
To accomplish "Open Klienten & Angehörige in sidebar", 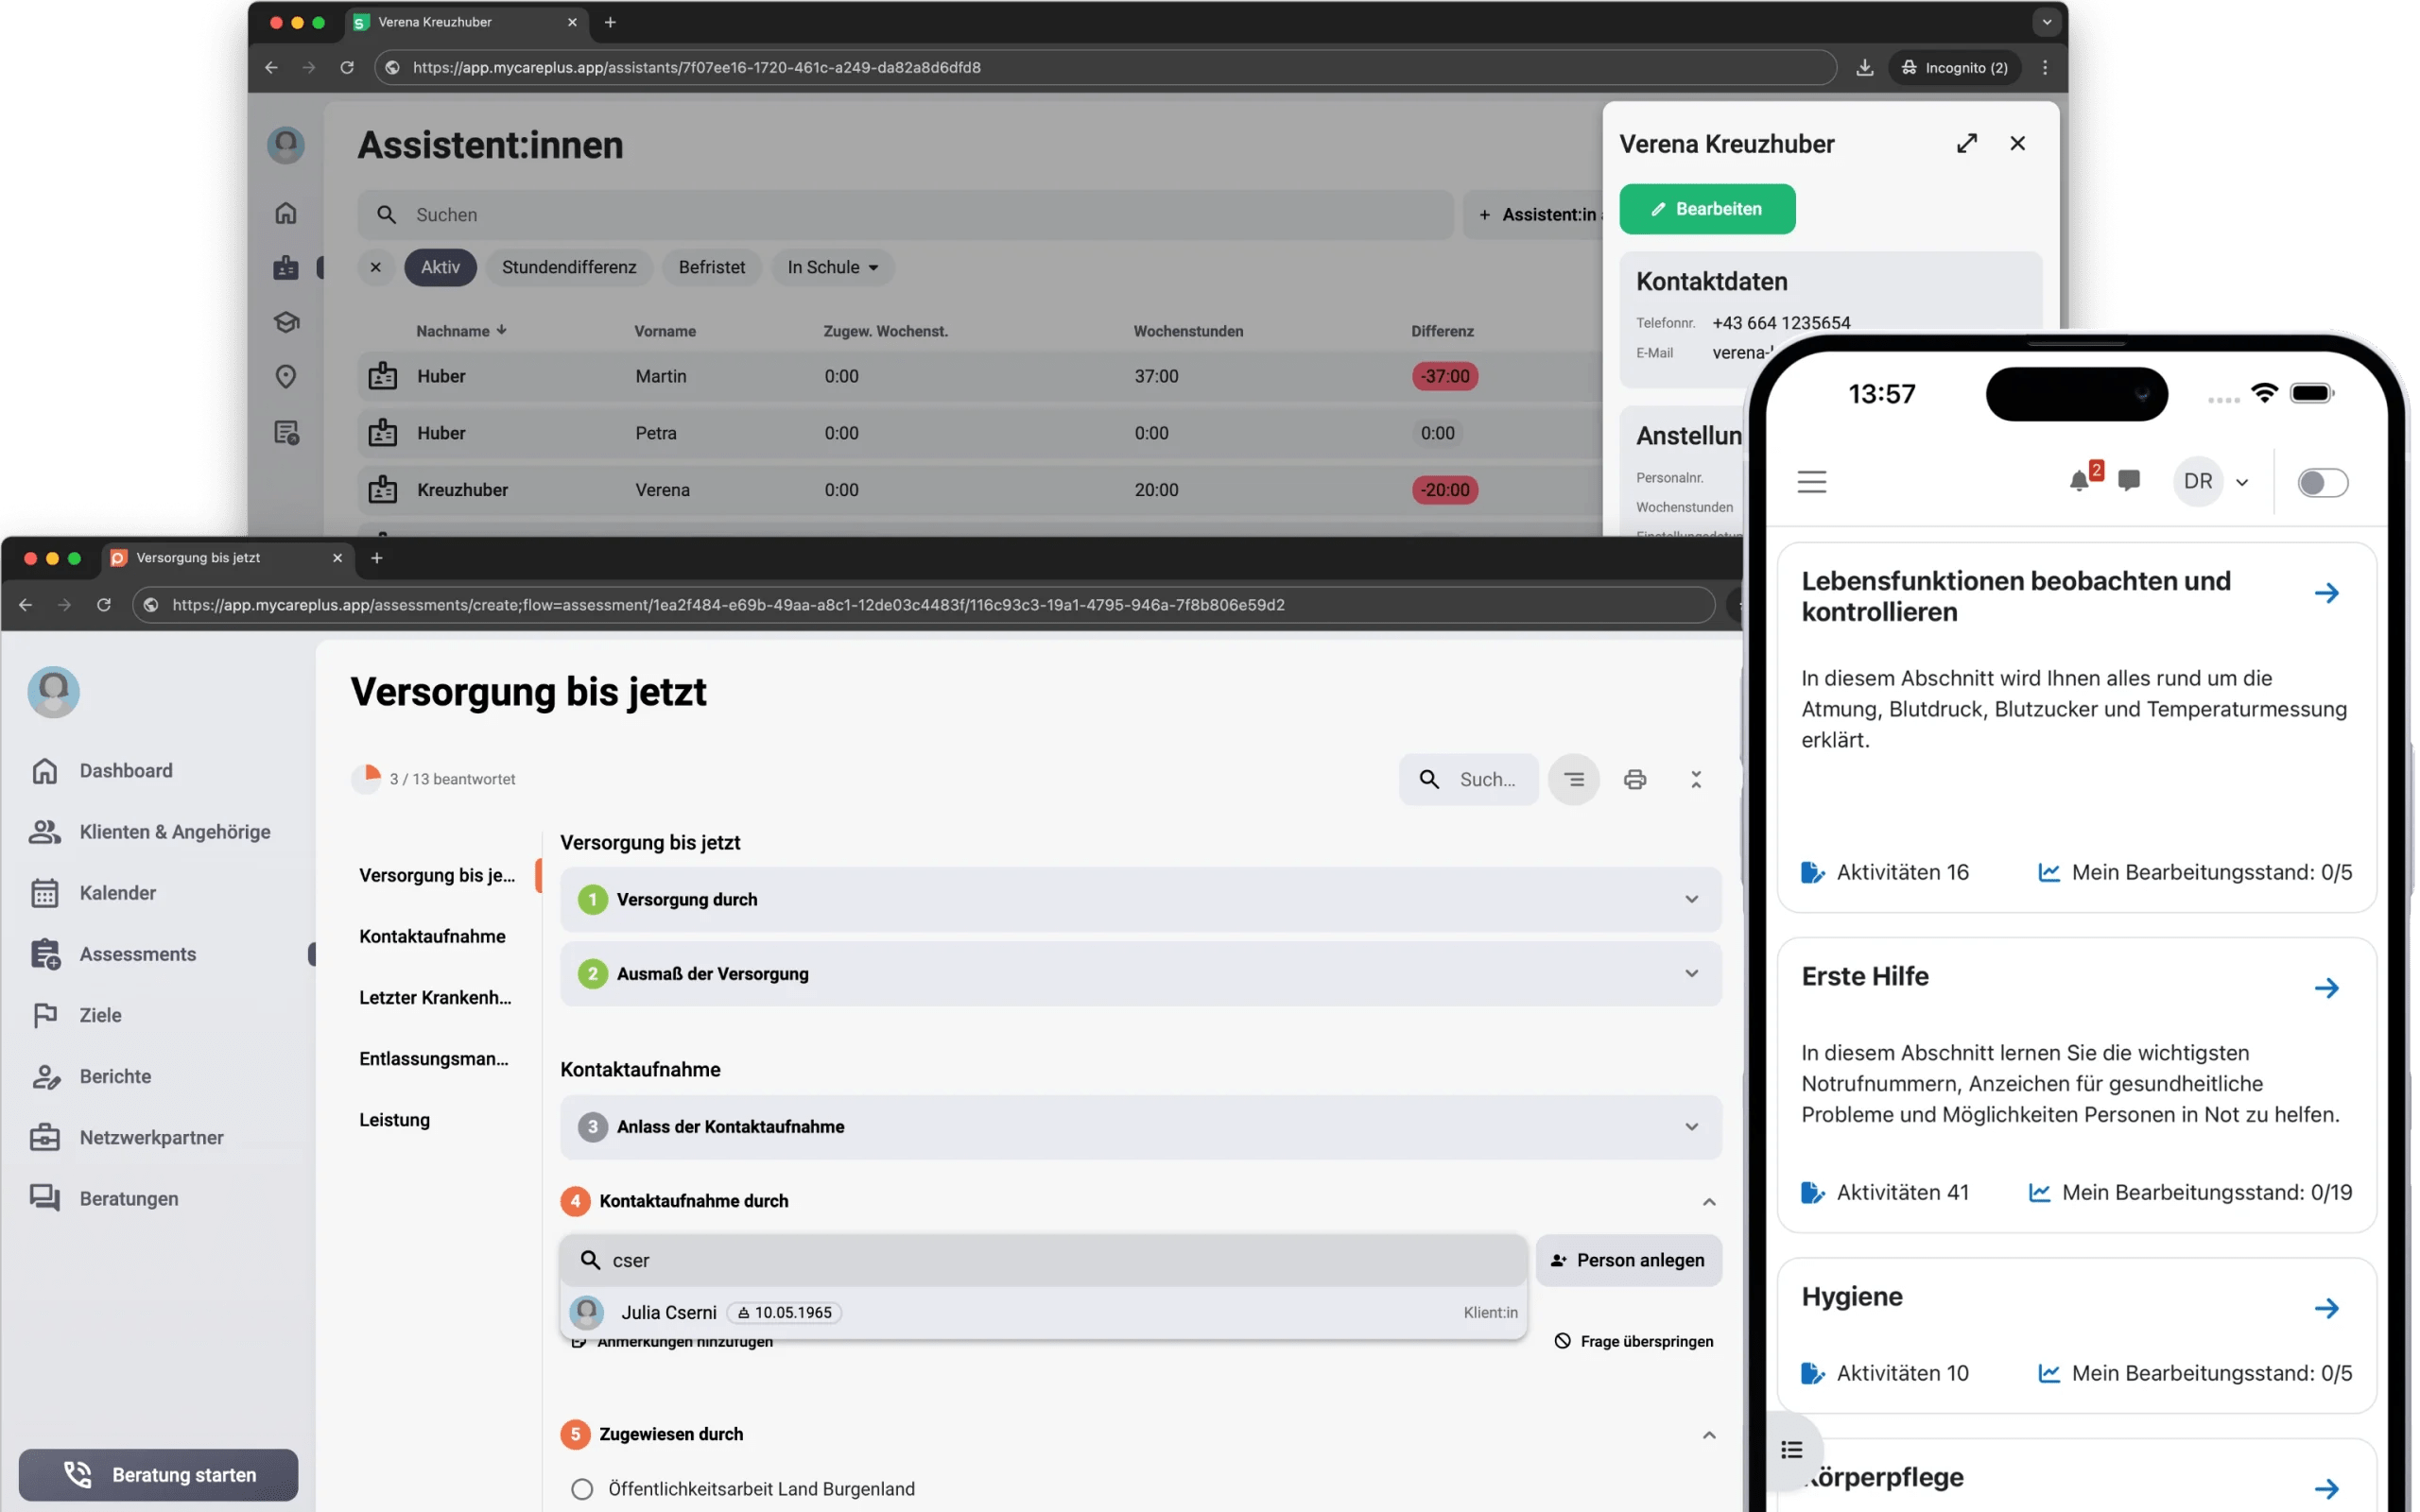I will [x=174, y=832].
